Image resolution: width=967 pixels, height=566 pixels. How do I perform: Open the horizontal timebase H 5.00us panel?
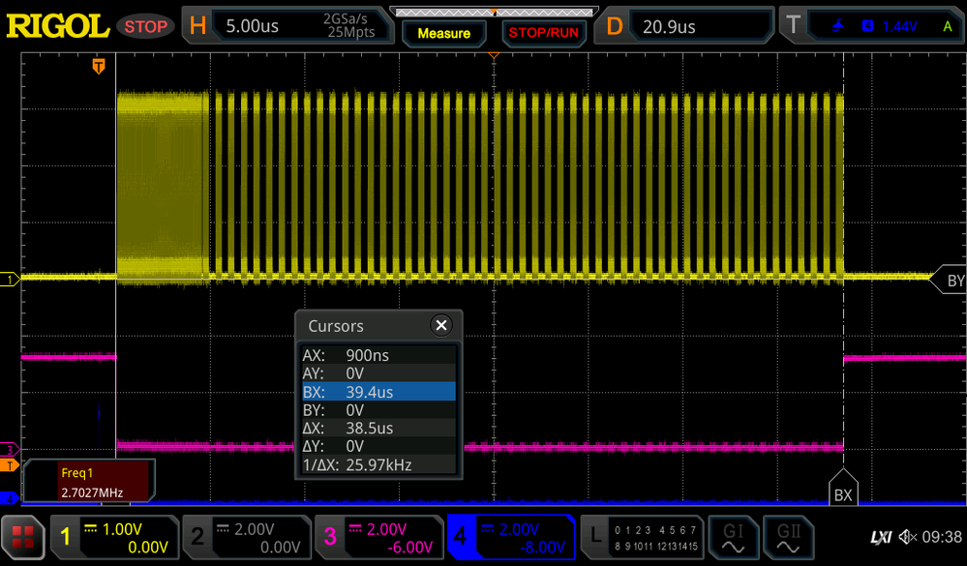tap(288, 25)
